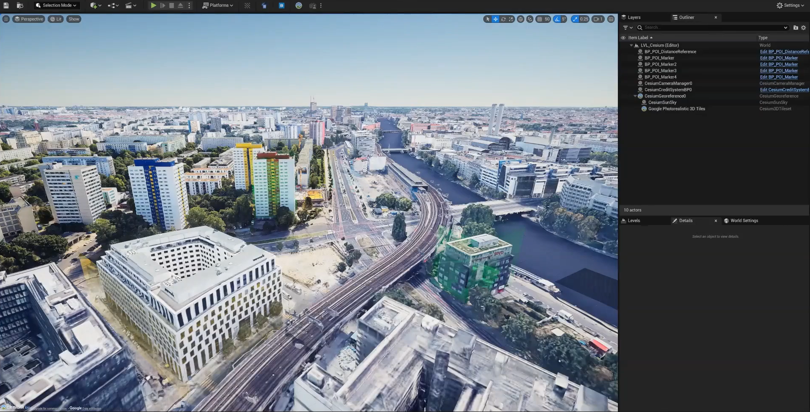Open toolbar overflow three-dot menu

pyautogui.click(x=321, y=5)
